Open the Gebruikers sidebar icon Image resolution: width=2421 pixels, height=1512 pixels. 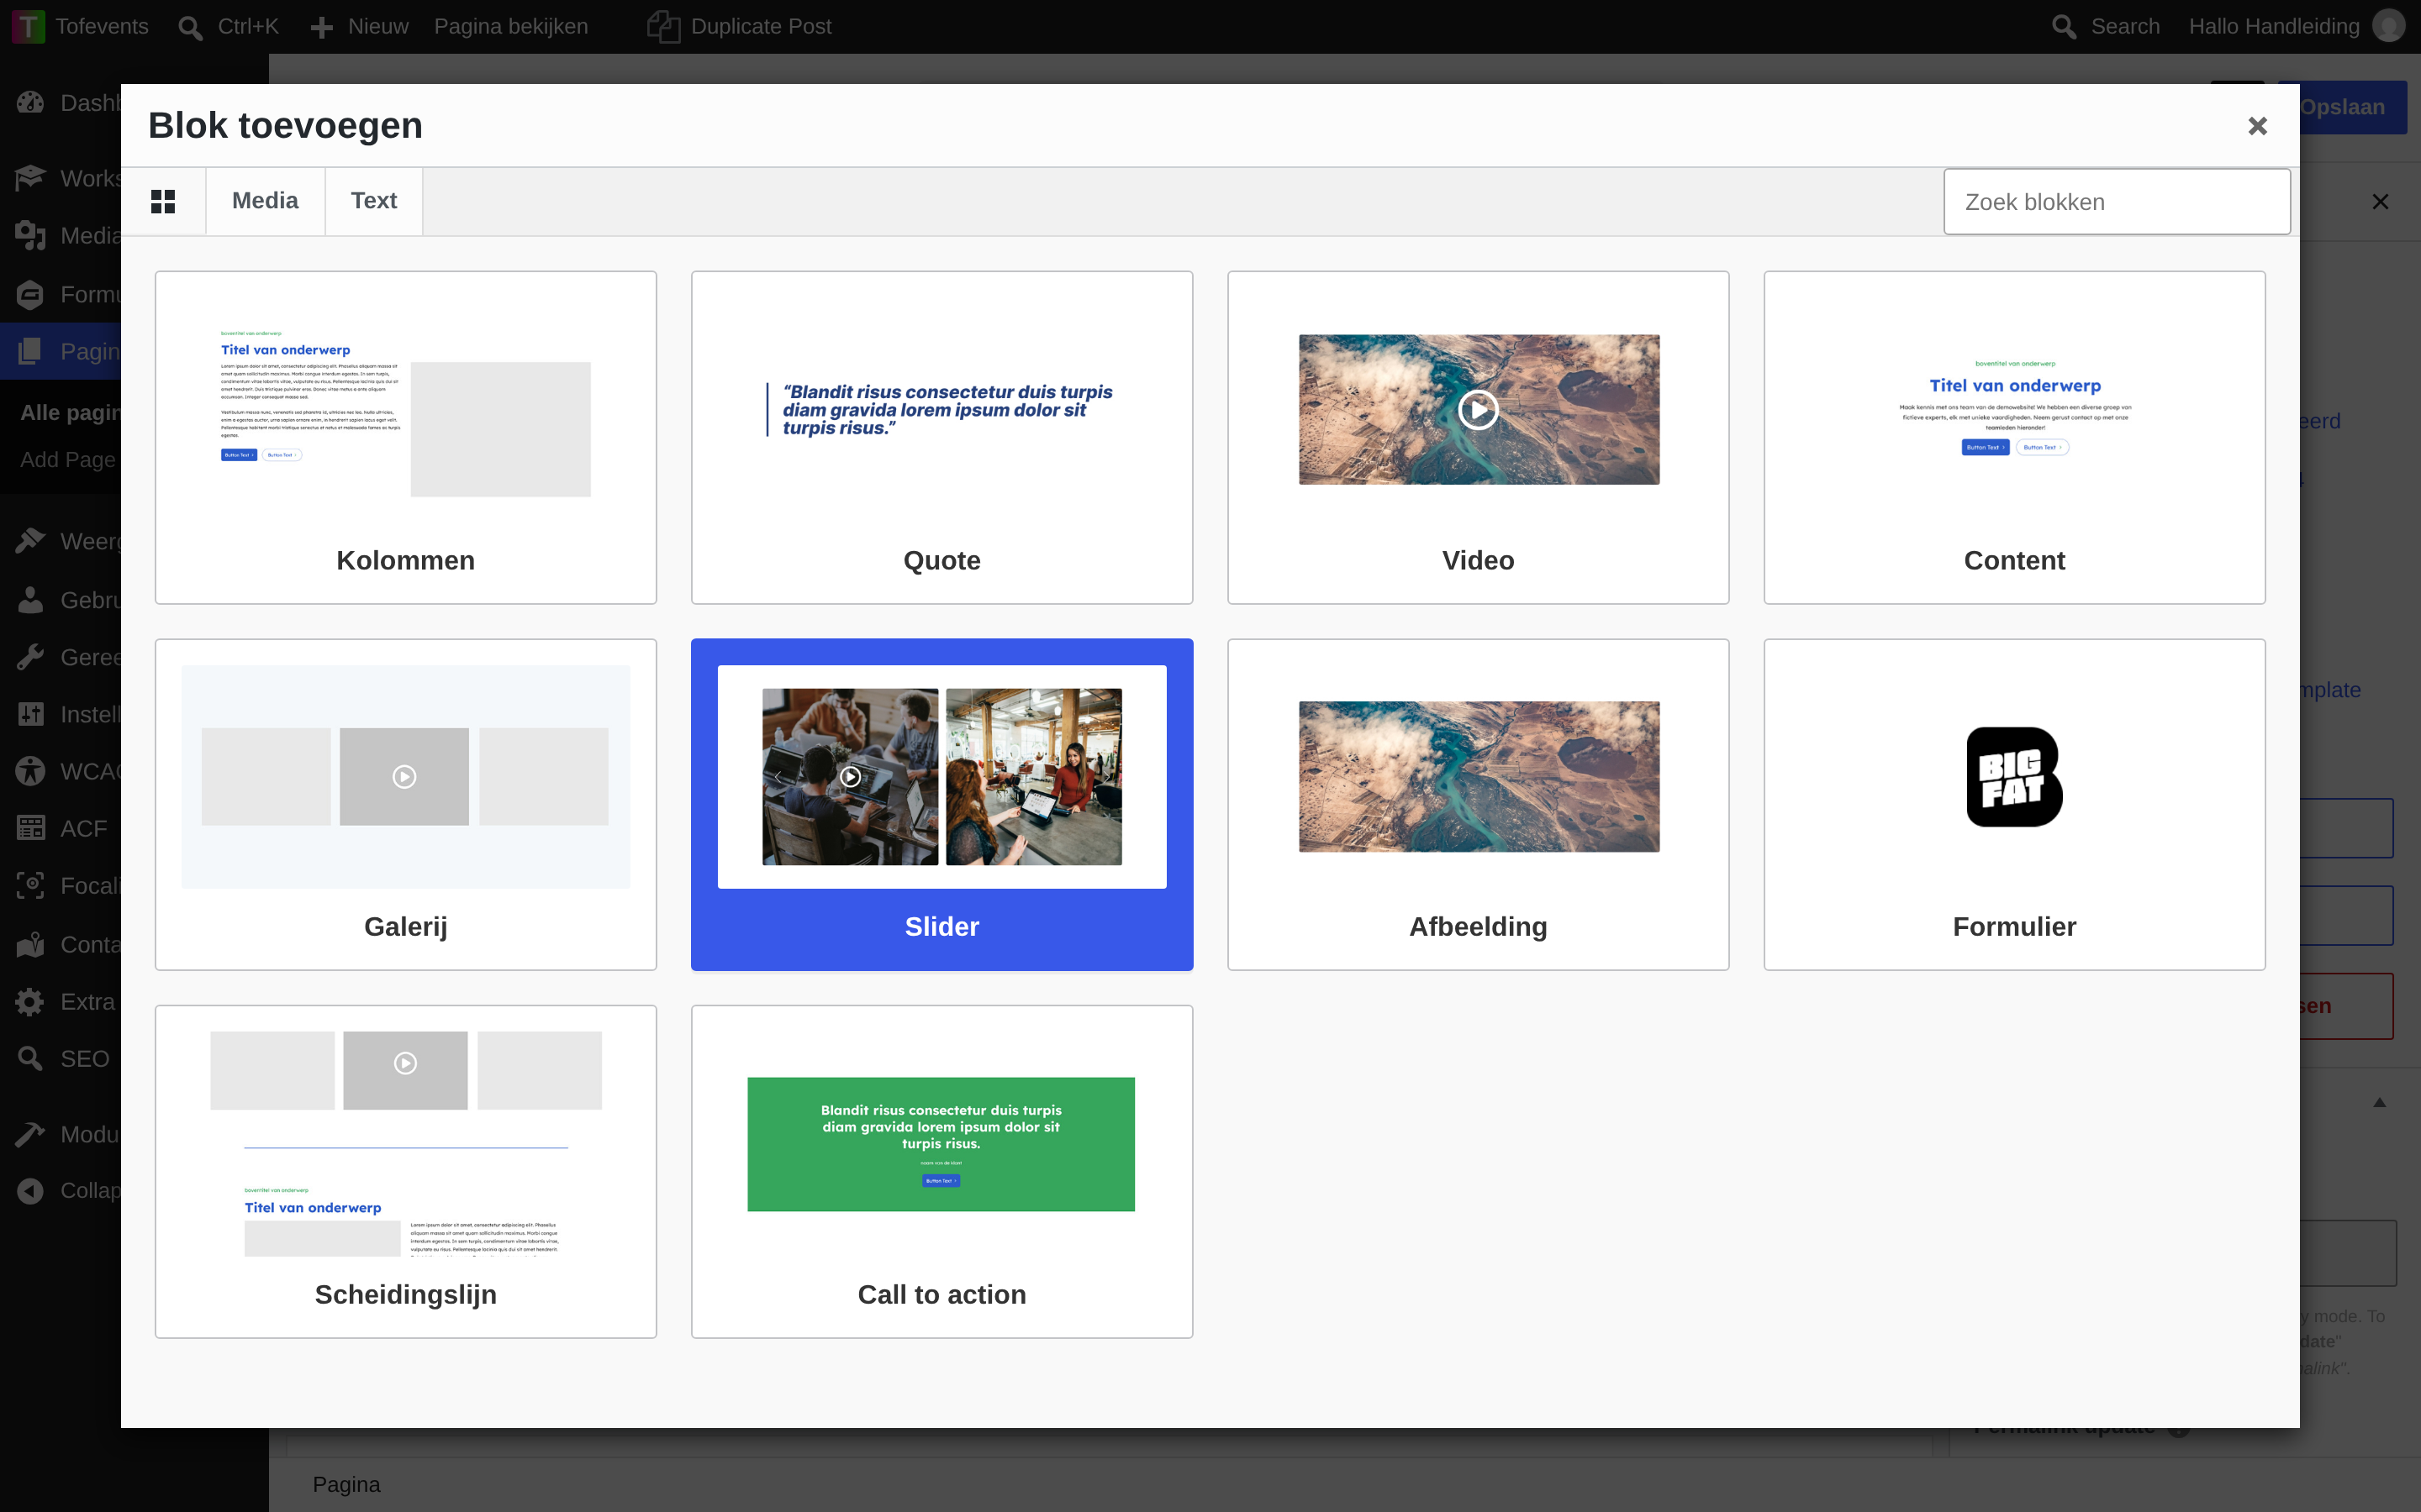click(30, 599)
